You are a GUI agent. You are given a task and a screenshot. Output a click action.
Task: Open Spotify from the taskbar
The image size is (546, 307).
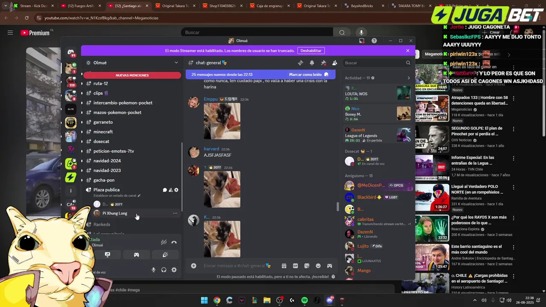click(305, 300)
